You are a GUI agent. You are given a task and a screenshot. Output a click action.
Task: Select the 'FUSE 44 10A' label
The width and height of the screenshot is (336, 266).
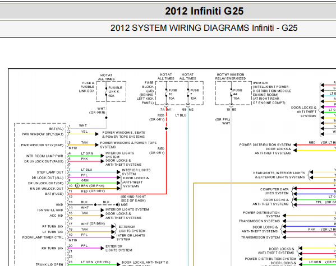238,94
